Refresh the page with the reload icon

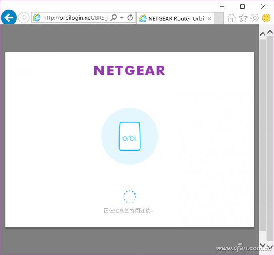click(x=130, y=18)
